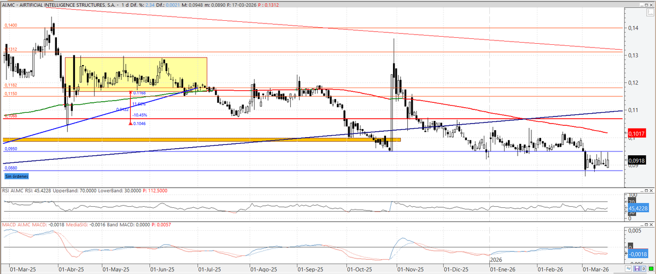The image size is (656, 274).
Task: Save chart with the purple diskette icon
Action: [637, 269]
